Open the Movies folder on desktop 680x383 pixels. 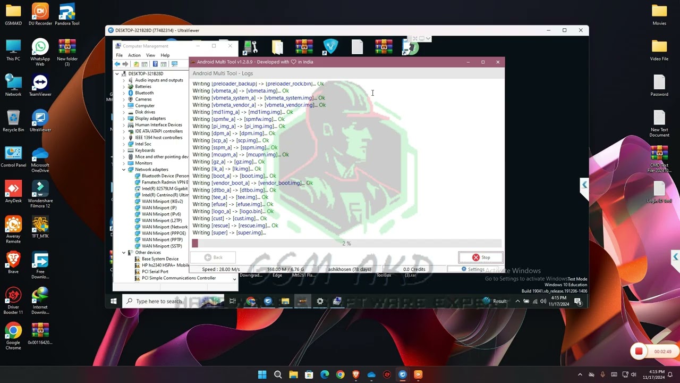[x=659, y=15]
